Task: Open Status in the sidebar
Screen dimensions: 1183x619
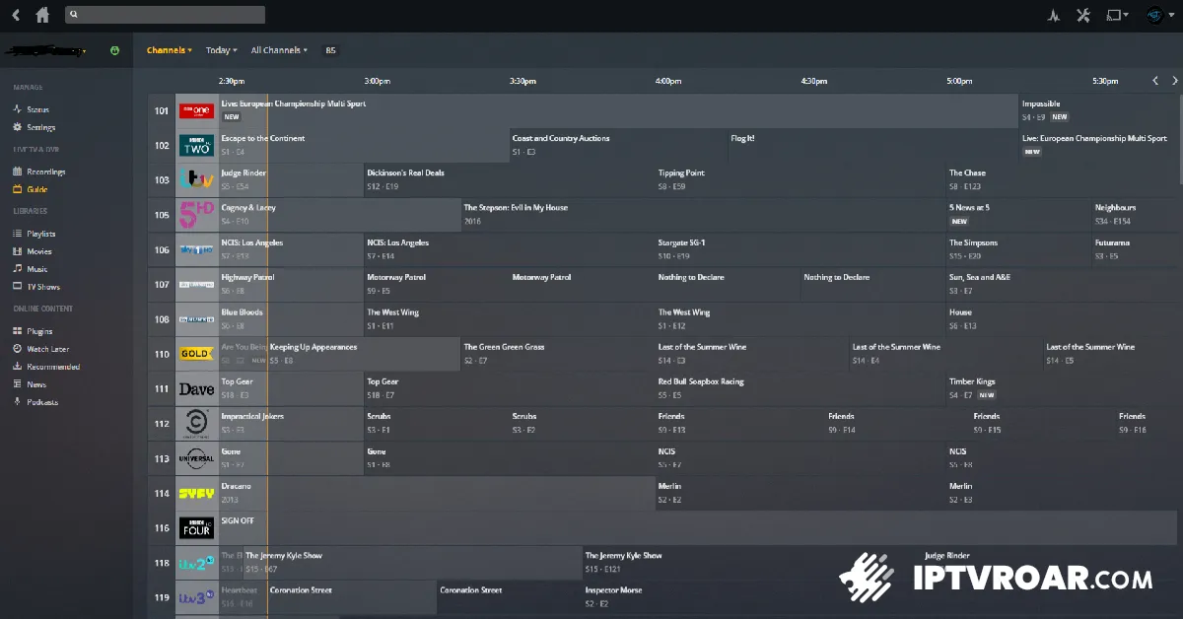Action: click(37, 109)
